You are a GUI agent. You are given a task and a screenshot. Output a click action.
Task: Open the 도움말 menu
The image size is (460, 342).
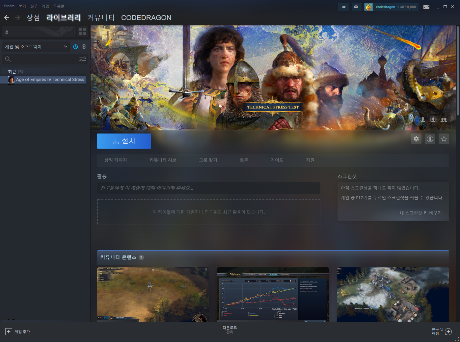pos(59,6)
